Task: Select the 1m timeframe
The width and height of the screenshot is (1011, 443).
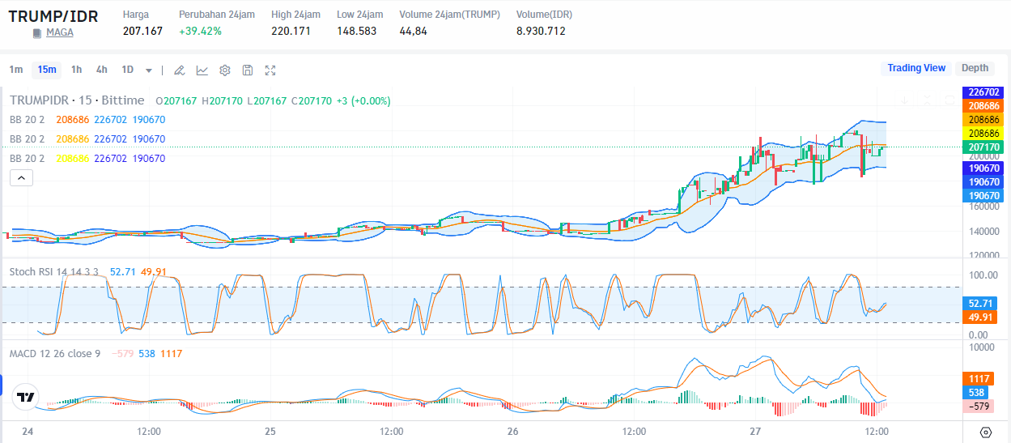Action: pyautogui.click(x=16, y=70)
